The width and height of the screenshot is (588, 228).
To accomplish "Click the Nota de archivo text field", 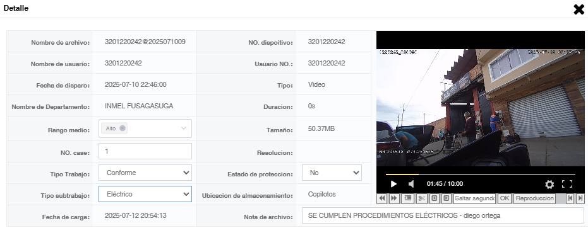I will point(443,215).
